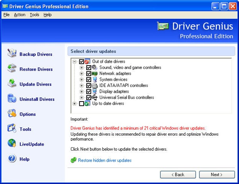Screen dimensions: 239x184
Task: Click the Driver Genius banner logo icon
Action: point(163,26)
